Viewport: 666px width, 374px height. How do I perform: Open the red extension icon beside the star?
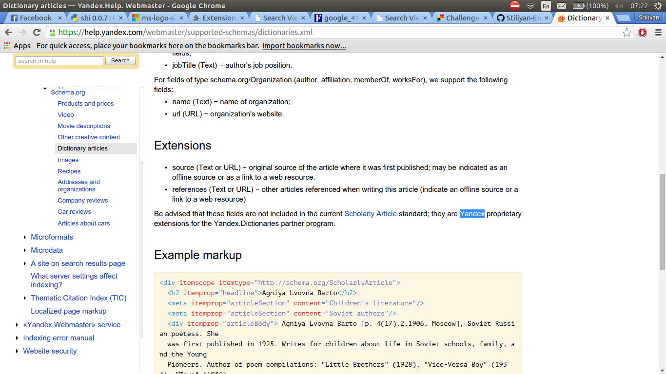[643, 33]
